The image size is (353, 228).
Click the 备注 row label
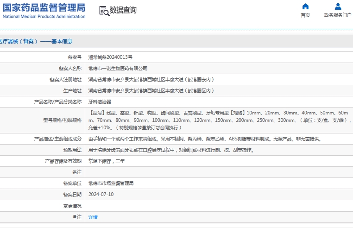(x=77, y=172)
